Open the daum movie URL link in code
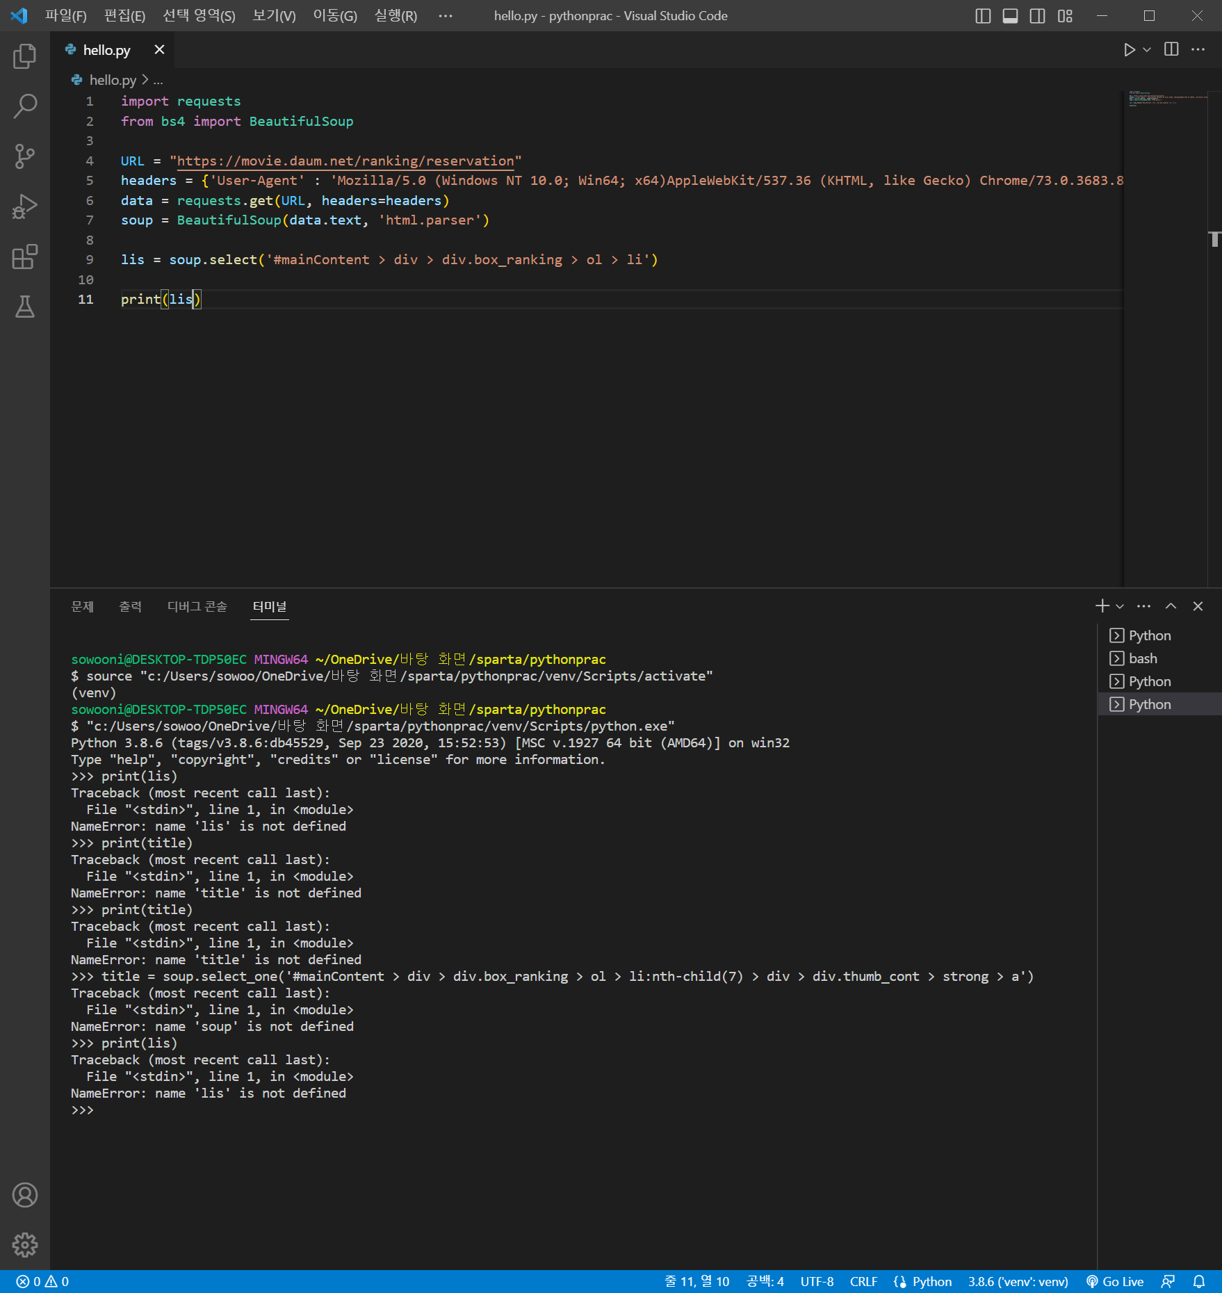 click(x=345, y=161)
